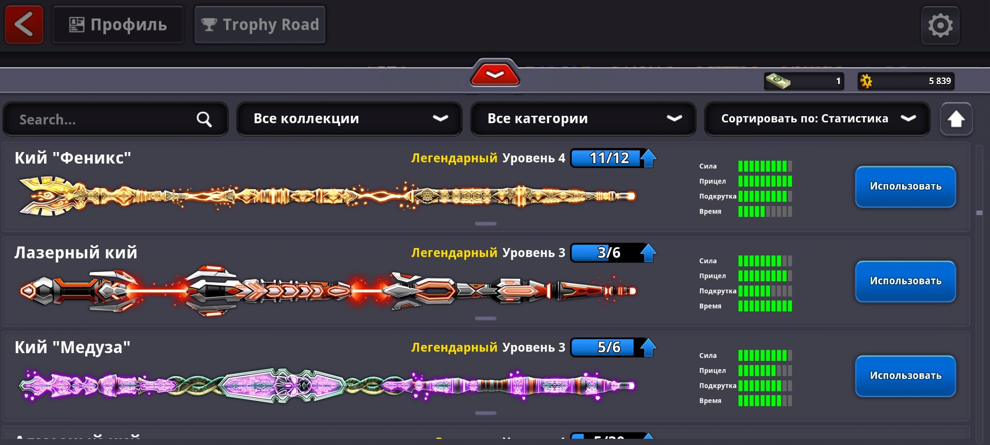The width and height of the screenshot is (990, 445).
Task: Click the search magnifier icon
Action: 204,119
